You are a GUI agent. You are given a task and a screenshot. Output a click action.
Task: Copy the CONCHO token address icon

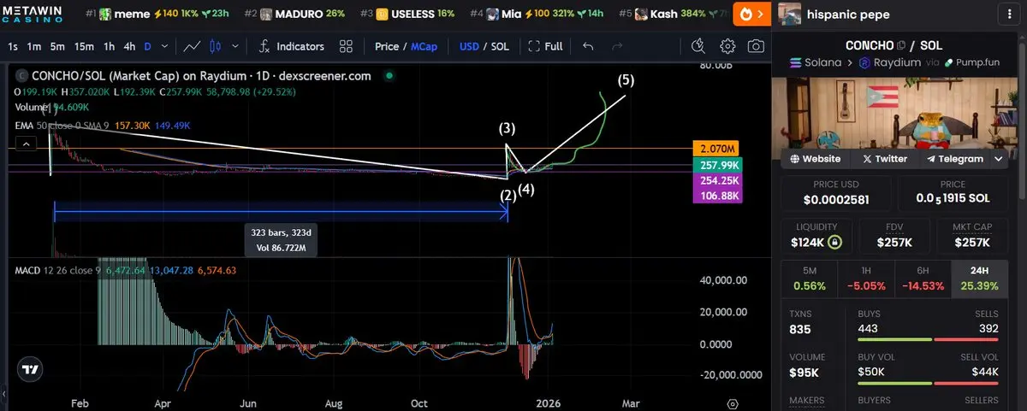(901, 45)
